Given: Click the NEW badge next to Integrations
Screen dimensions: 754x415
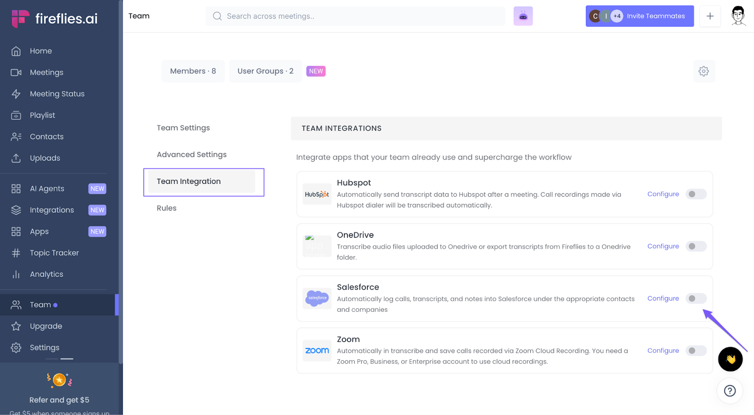Looking at the screenshot, I should coord(98,210).
